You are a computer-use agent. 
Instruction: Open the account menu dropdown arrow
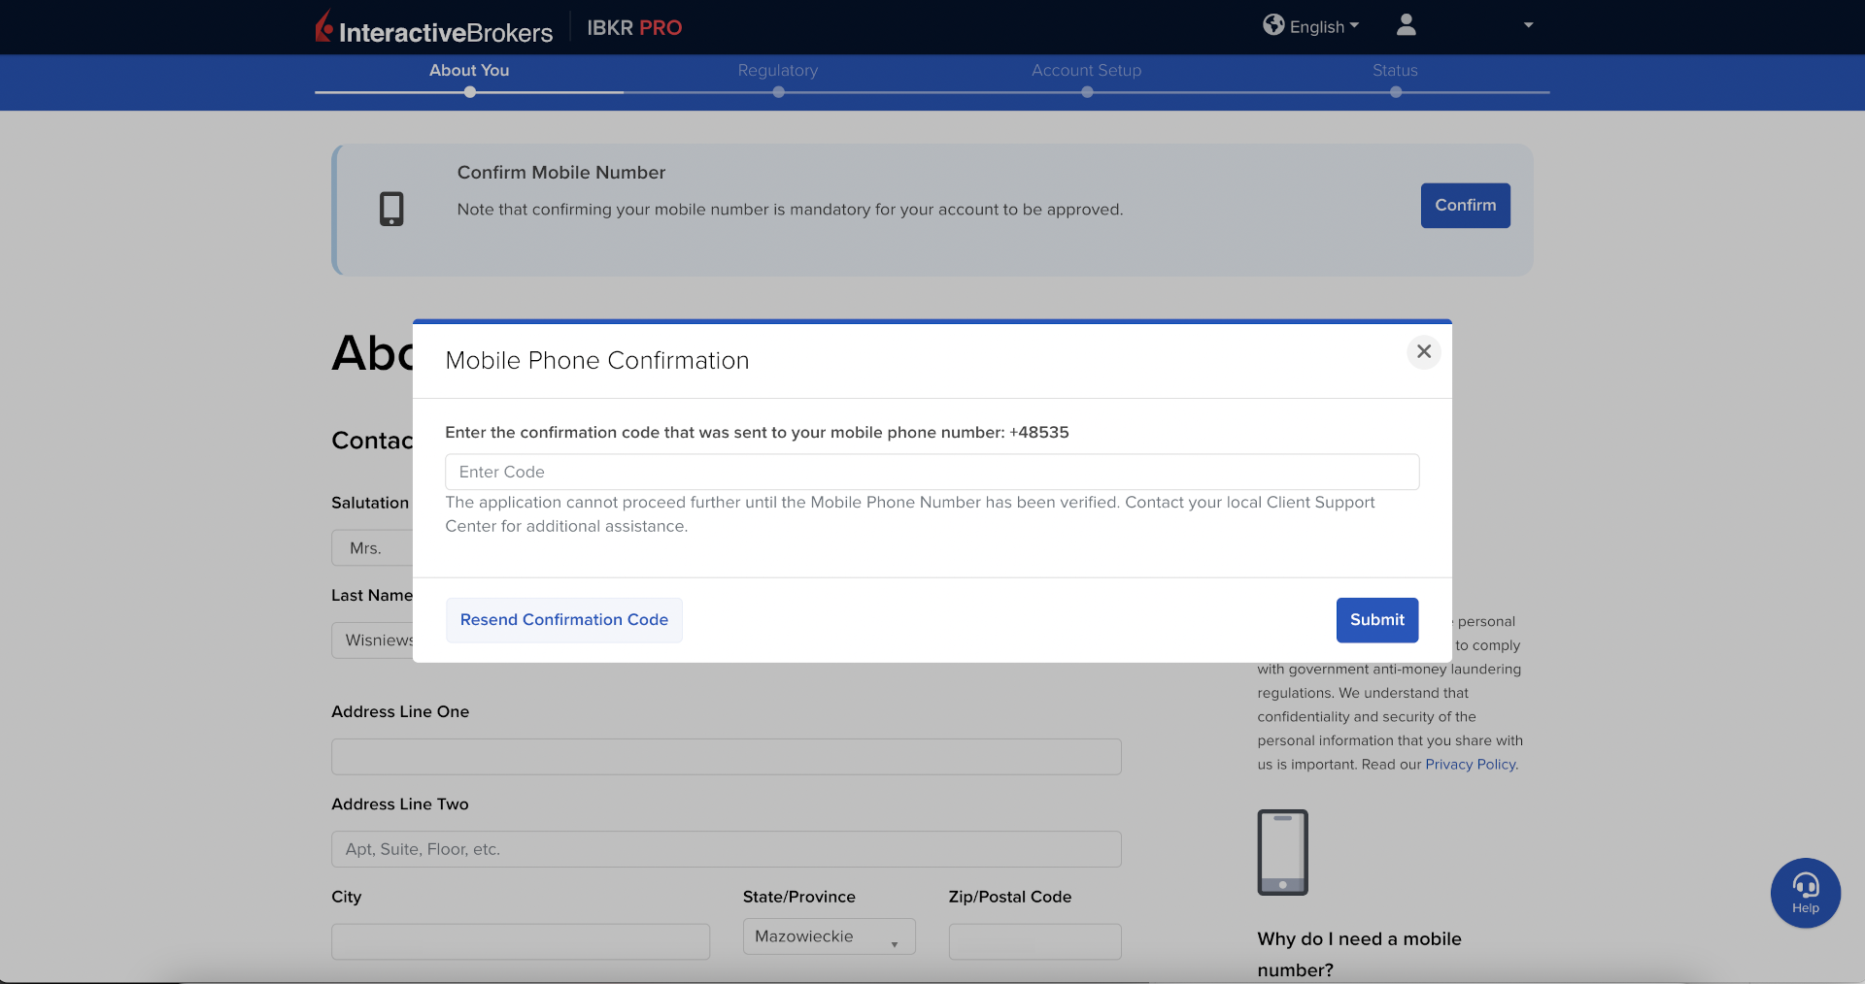pyautogui.click(x=1528, y=25)
